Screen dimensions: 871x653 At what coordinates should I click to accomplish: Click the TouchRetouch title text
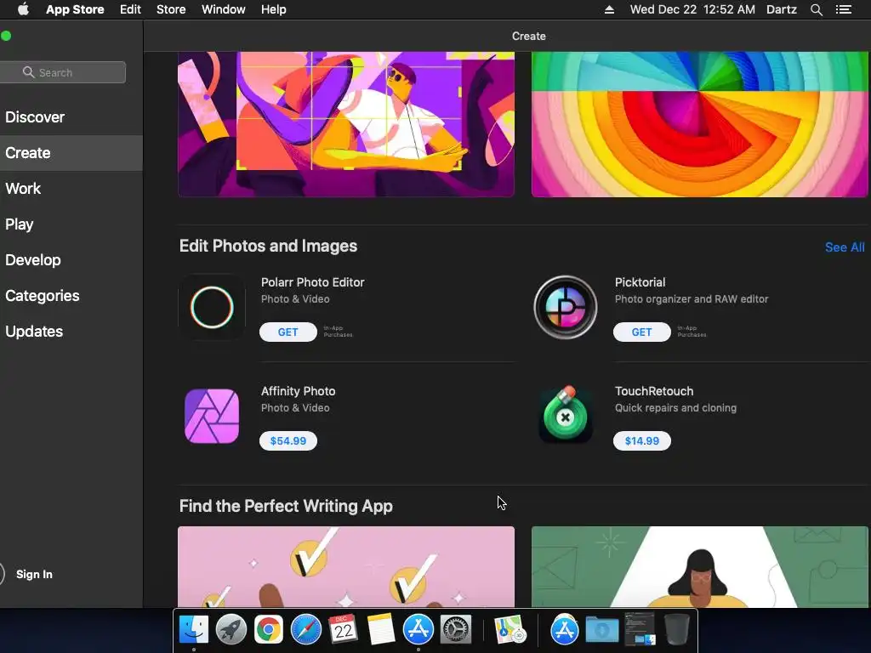click(654, 391)
